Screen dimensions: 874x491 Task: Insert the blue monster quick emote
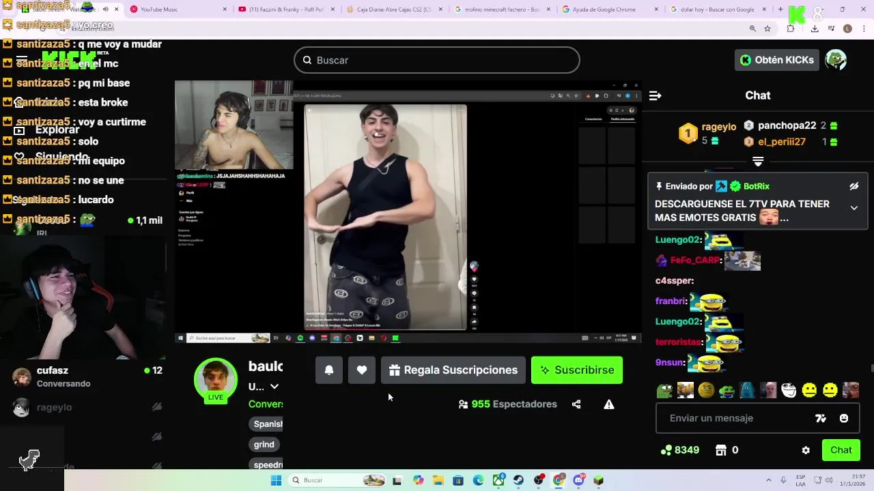click(x=747, y=390)
